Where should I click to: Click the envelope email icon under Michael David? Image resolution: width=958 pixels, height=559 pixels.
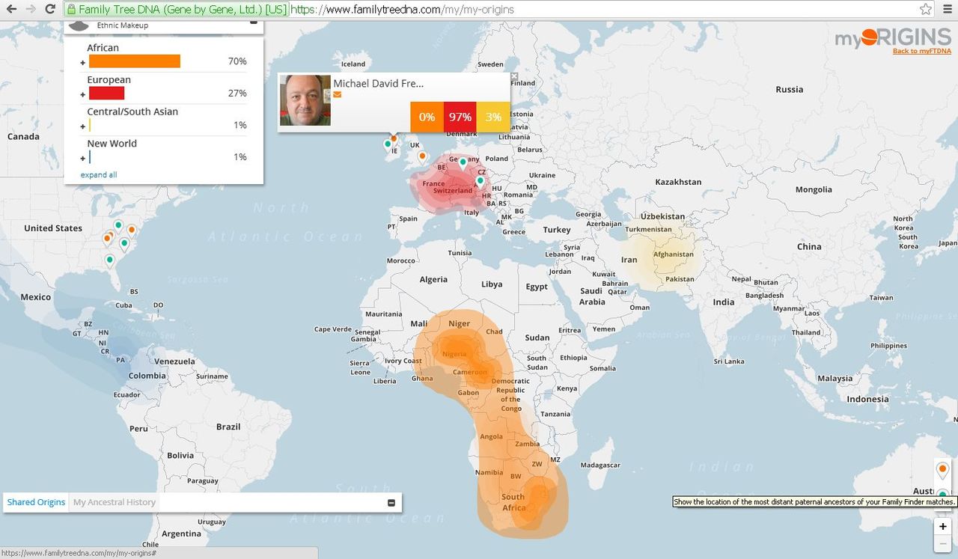(x=338, y=95)
